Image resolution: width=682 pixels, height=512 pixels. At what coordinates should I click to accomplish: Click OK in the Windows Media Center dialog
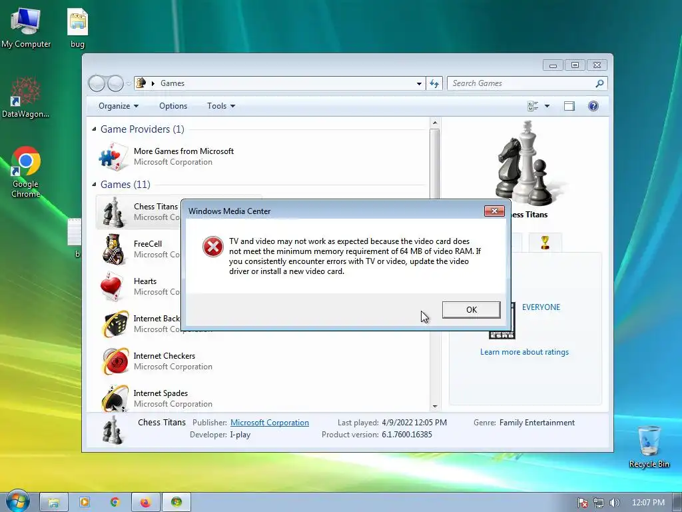(471, 309)
